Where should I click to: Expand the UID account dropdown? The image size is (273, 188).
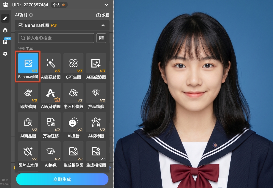[x=106, y=5]
